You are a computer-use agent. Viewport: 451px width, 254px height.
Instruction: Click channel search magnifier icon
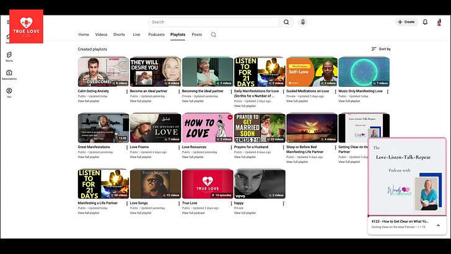coord(213,35)
